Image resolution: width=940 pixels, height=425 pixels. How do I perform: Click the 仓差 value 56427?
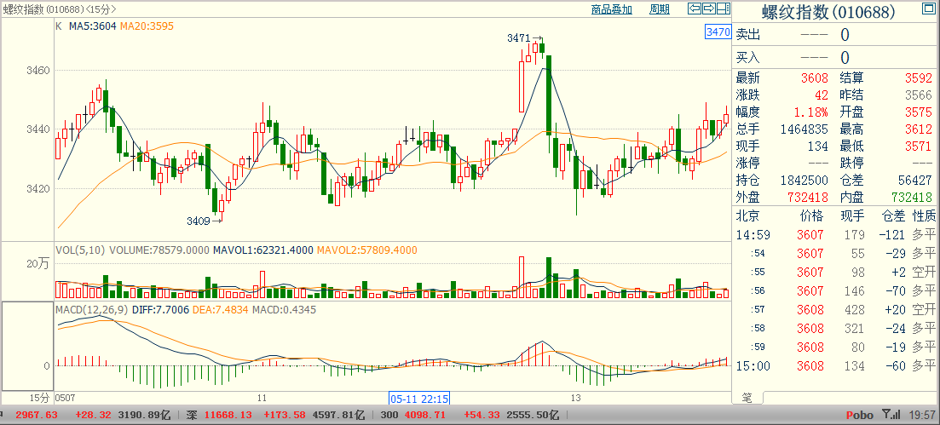tap(915, 180)
